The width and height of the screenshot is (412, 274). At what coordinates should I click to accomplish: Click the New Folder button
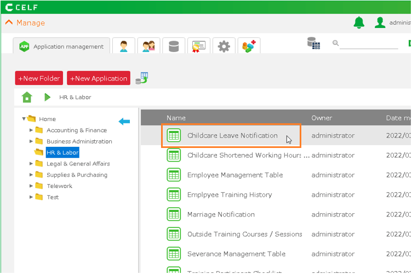tap(39, 78)
